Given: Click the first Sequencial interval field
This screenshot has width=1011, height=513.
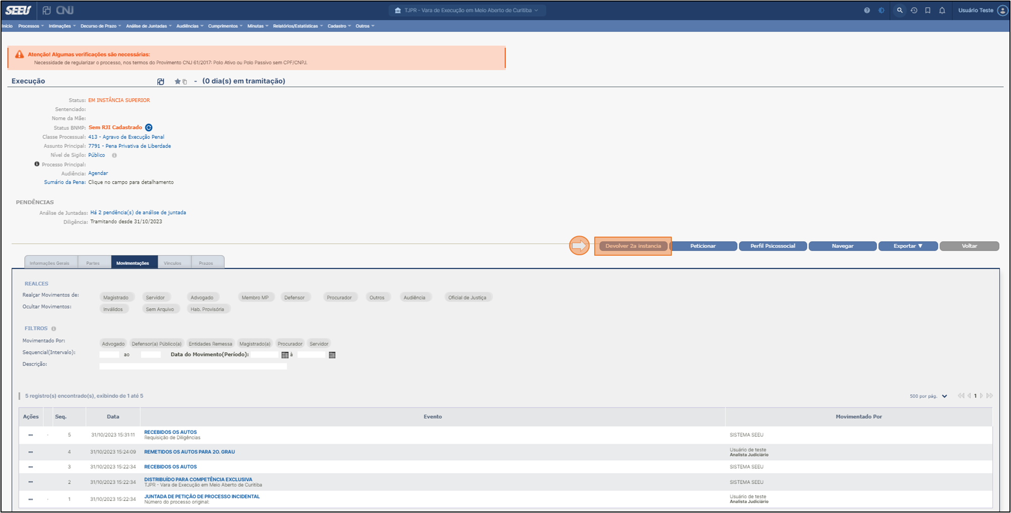Looking at the screenshot, I should click(x=109, y=355).
